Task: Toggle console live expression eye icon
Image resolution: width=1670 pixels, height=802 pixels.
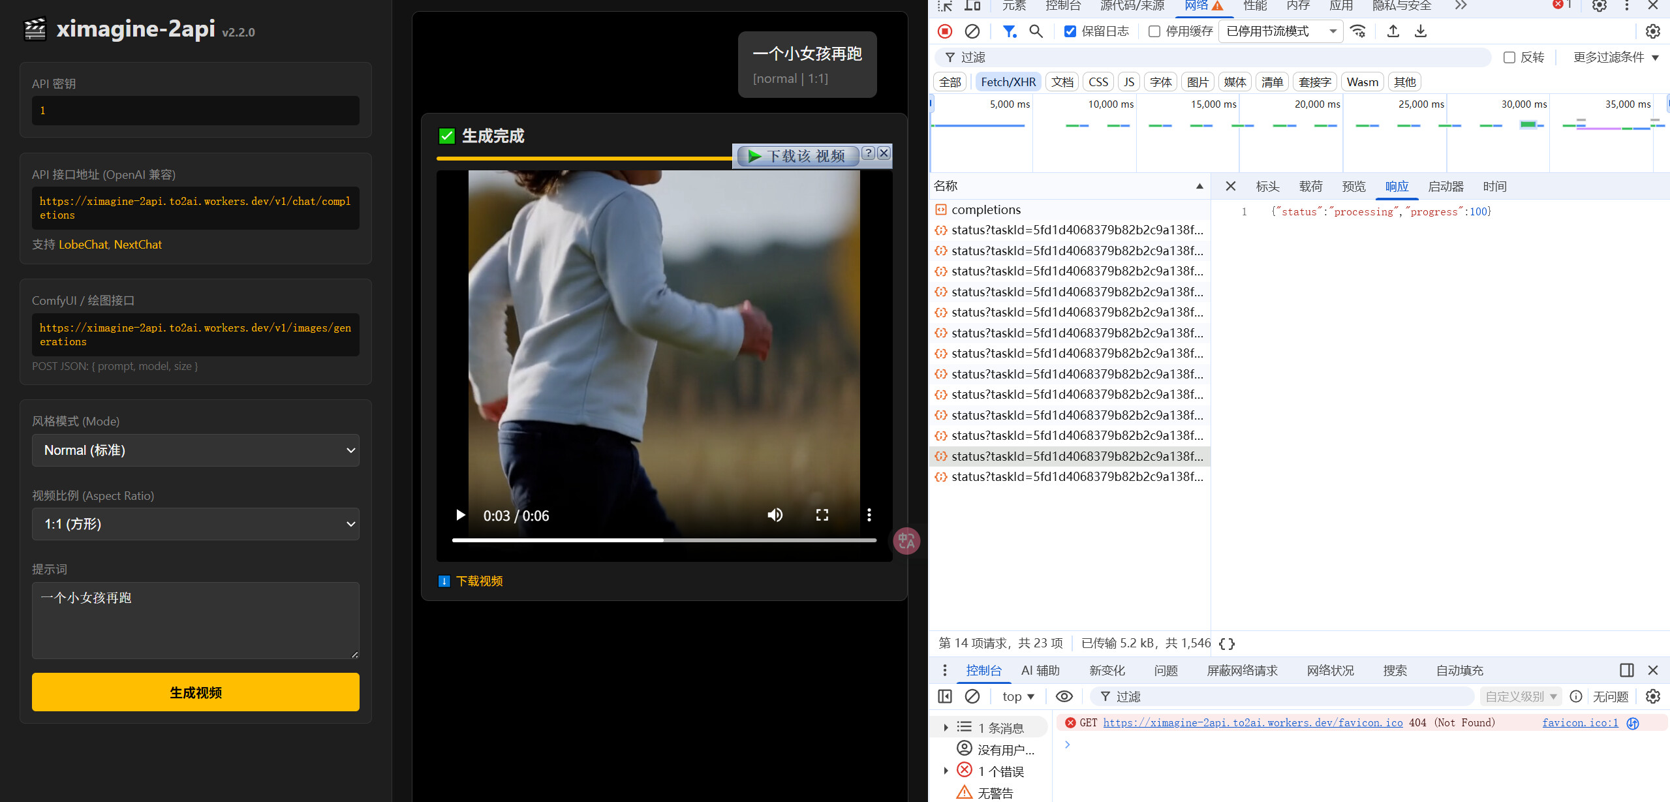Action: (1064, 696)
